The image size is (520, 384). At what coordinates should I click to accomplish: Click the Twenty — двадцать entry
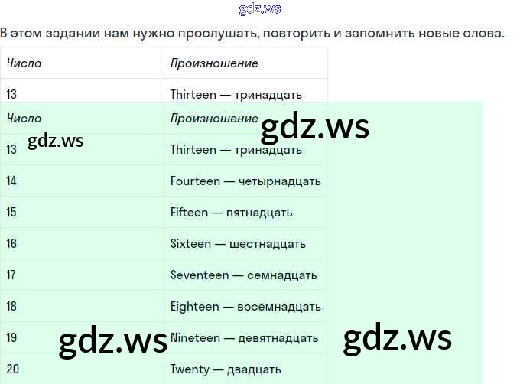pyautogui.click(x=226, y=369)
